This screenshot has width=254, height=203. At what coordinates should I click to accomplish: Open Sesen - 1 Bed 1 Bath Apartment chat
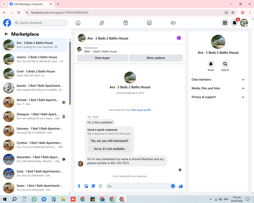[x=35, y=188]
